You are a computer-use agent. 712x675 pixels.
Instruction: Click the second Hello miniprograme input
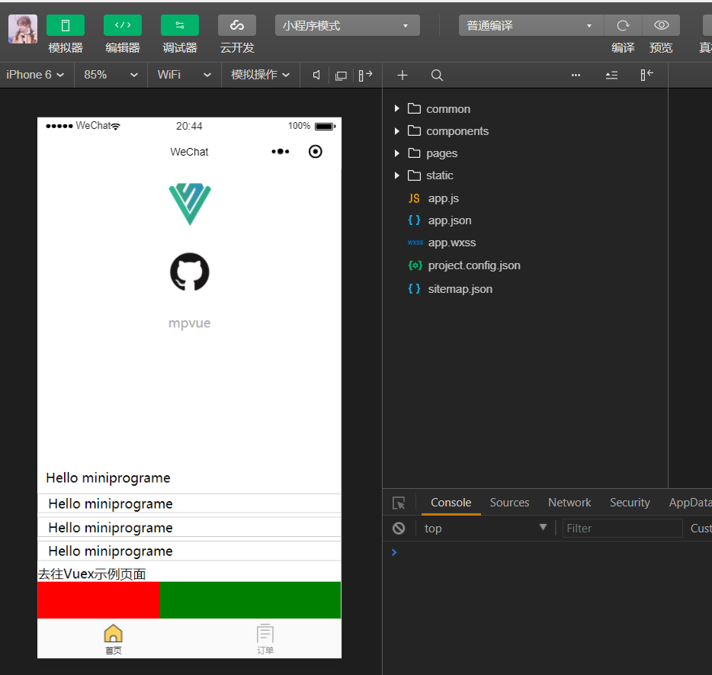[189, 503]
